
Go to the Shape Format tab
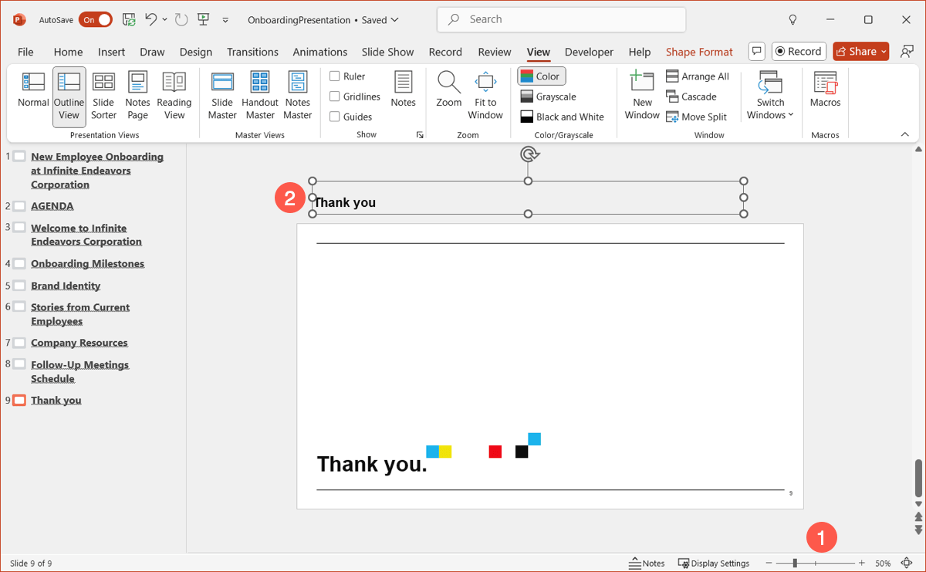pos(699,52)
